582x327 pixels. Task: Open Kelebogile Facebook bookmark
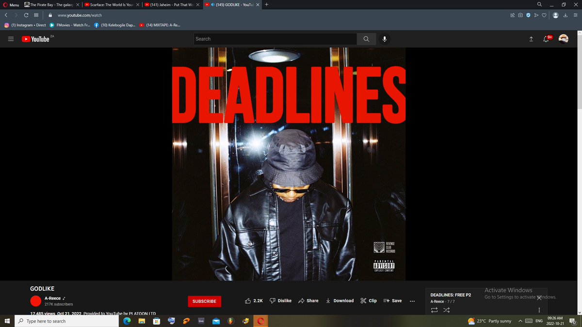point(114,25)
